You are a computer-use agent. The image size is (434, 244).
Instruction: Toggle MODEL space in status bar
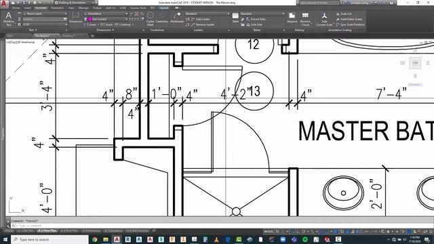269,232
